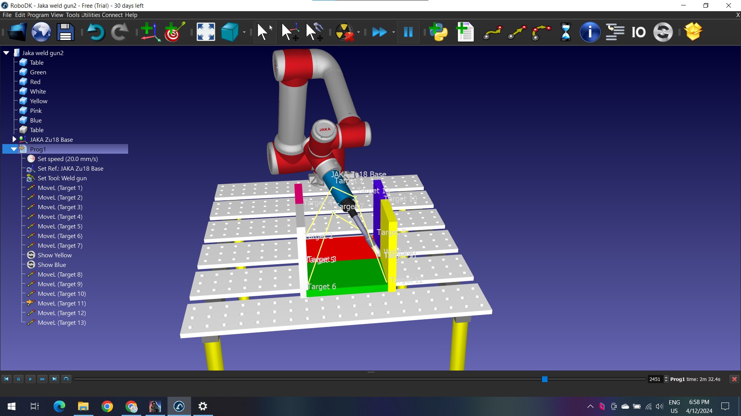Undo the last action
Viewport: 741px width, 416px height.
coord(96,32)
